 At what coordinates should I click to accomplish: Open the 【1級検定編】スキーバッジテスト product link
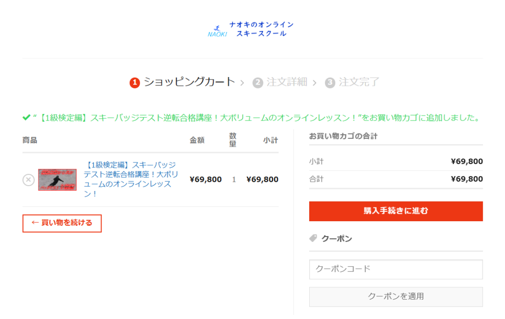pos(130,179)
